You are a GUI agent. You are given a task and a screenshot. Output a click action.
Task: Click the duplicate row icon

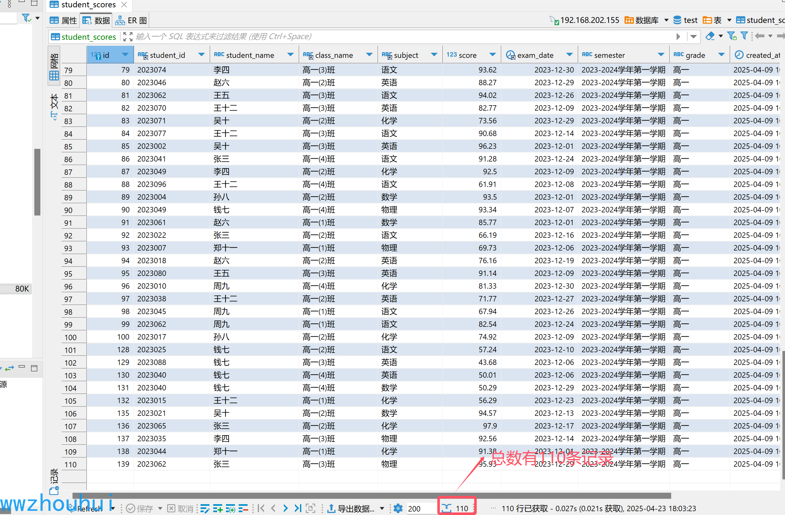pos(230,508)
